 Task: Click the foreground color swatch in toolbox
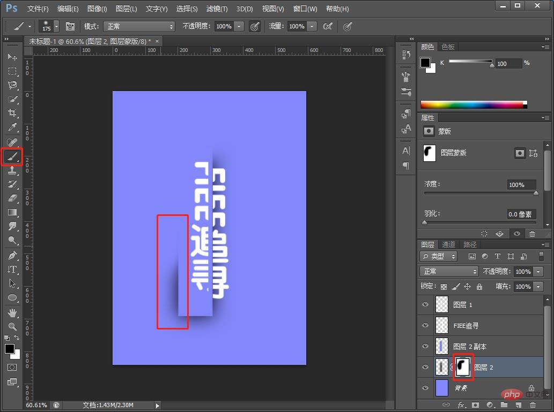coord(10,349)
